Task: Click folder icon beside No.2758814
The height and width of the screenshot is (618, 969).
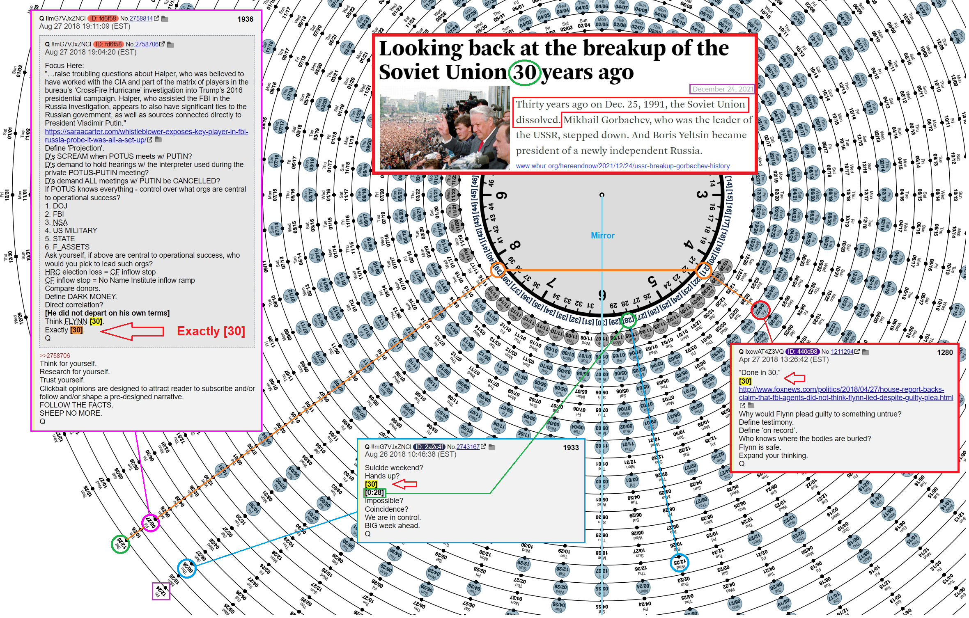Action: tap(165, 19)
